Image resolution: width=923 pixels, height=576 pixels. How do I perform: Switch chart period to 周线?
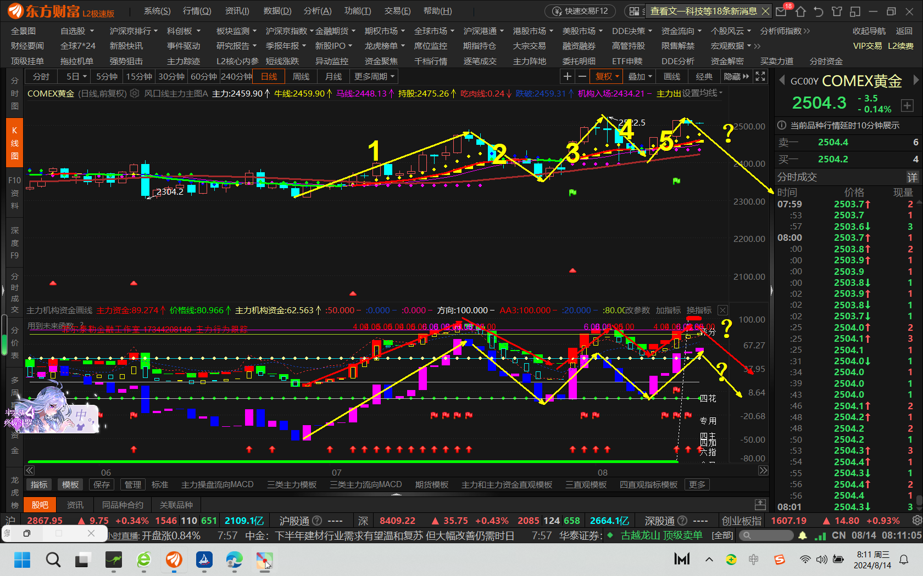pos(301,77)
